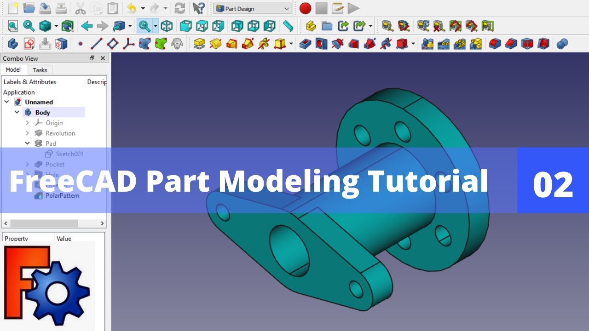Click the Labels & Attributes column header
This screenshot has width=589, height=331.
(x=30, y=82)
